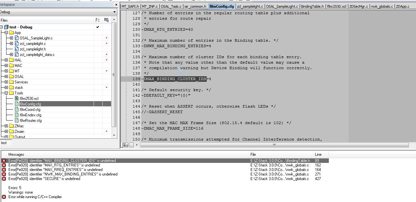The image size is (416, 202).
Task: Close the Workspace panel with the X
Action: (116, 5)
